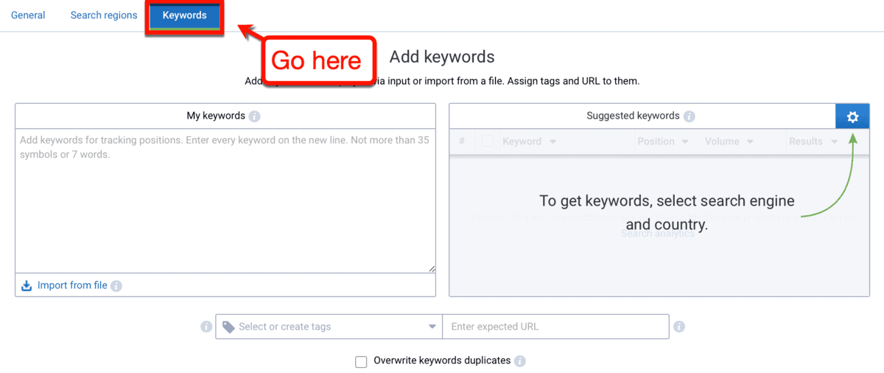Open the Select or create tags dropdown
Screen dimensions: 884x373
(329, 327)
